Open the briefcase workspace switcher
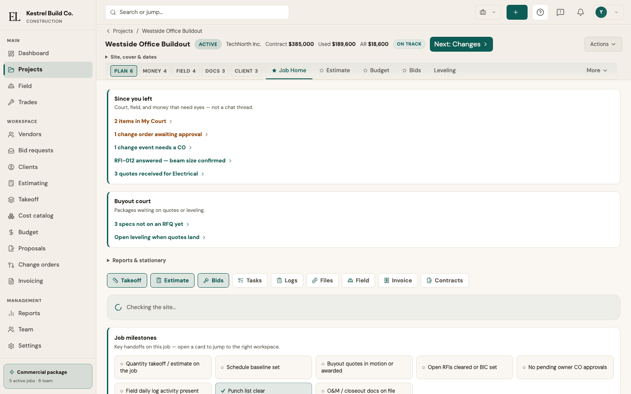631x394 pixels. click(x=488, y=12)
